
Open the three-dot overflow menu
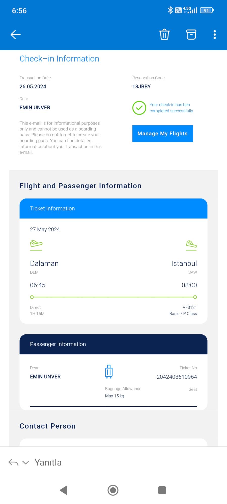(214, 35)
